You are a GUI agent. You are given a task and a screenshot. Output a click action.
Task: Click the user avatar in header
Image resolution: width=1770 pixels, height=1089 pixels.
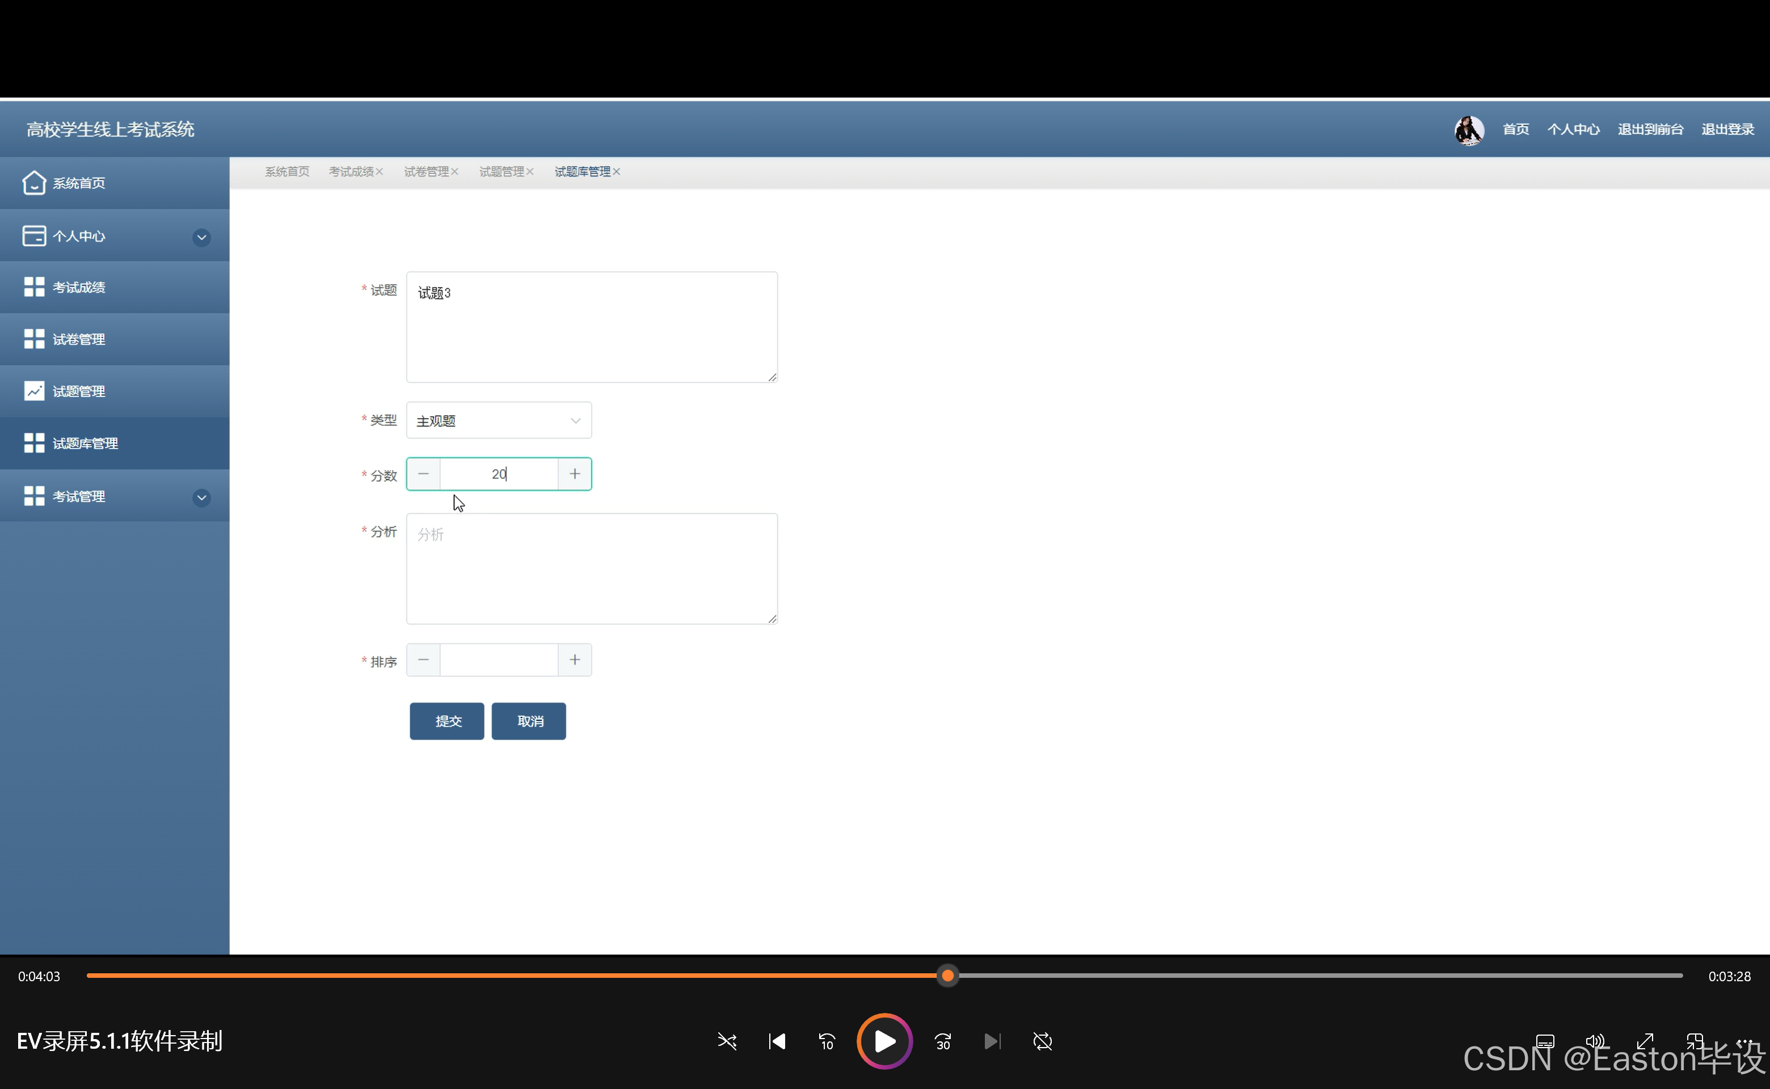point(1468,130)
